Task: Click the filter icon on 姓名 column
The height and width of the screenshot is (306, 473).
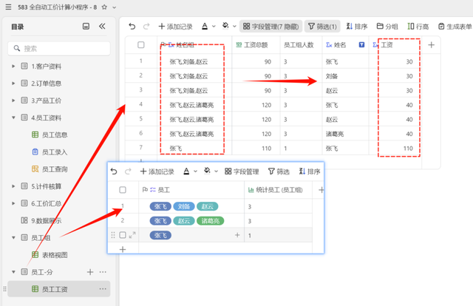Action: [361, 45]
